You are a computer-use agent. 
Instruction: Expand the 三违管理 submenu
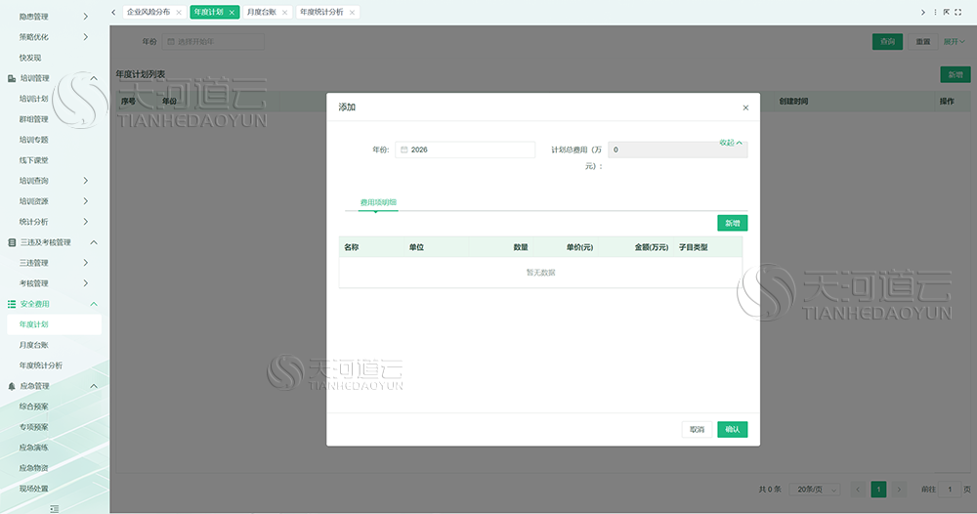pos(85,263)
